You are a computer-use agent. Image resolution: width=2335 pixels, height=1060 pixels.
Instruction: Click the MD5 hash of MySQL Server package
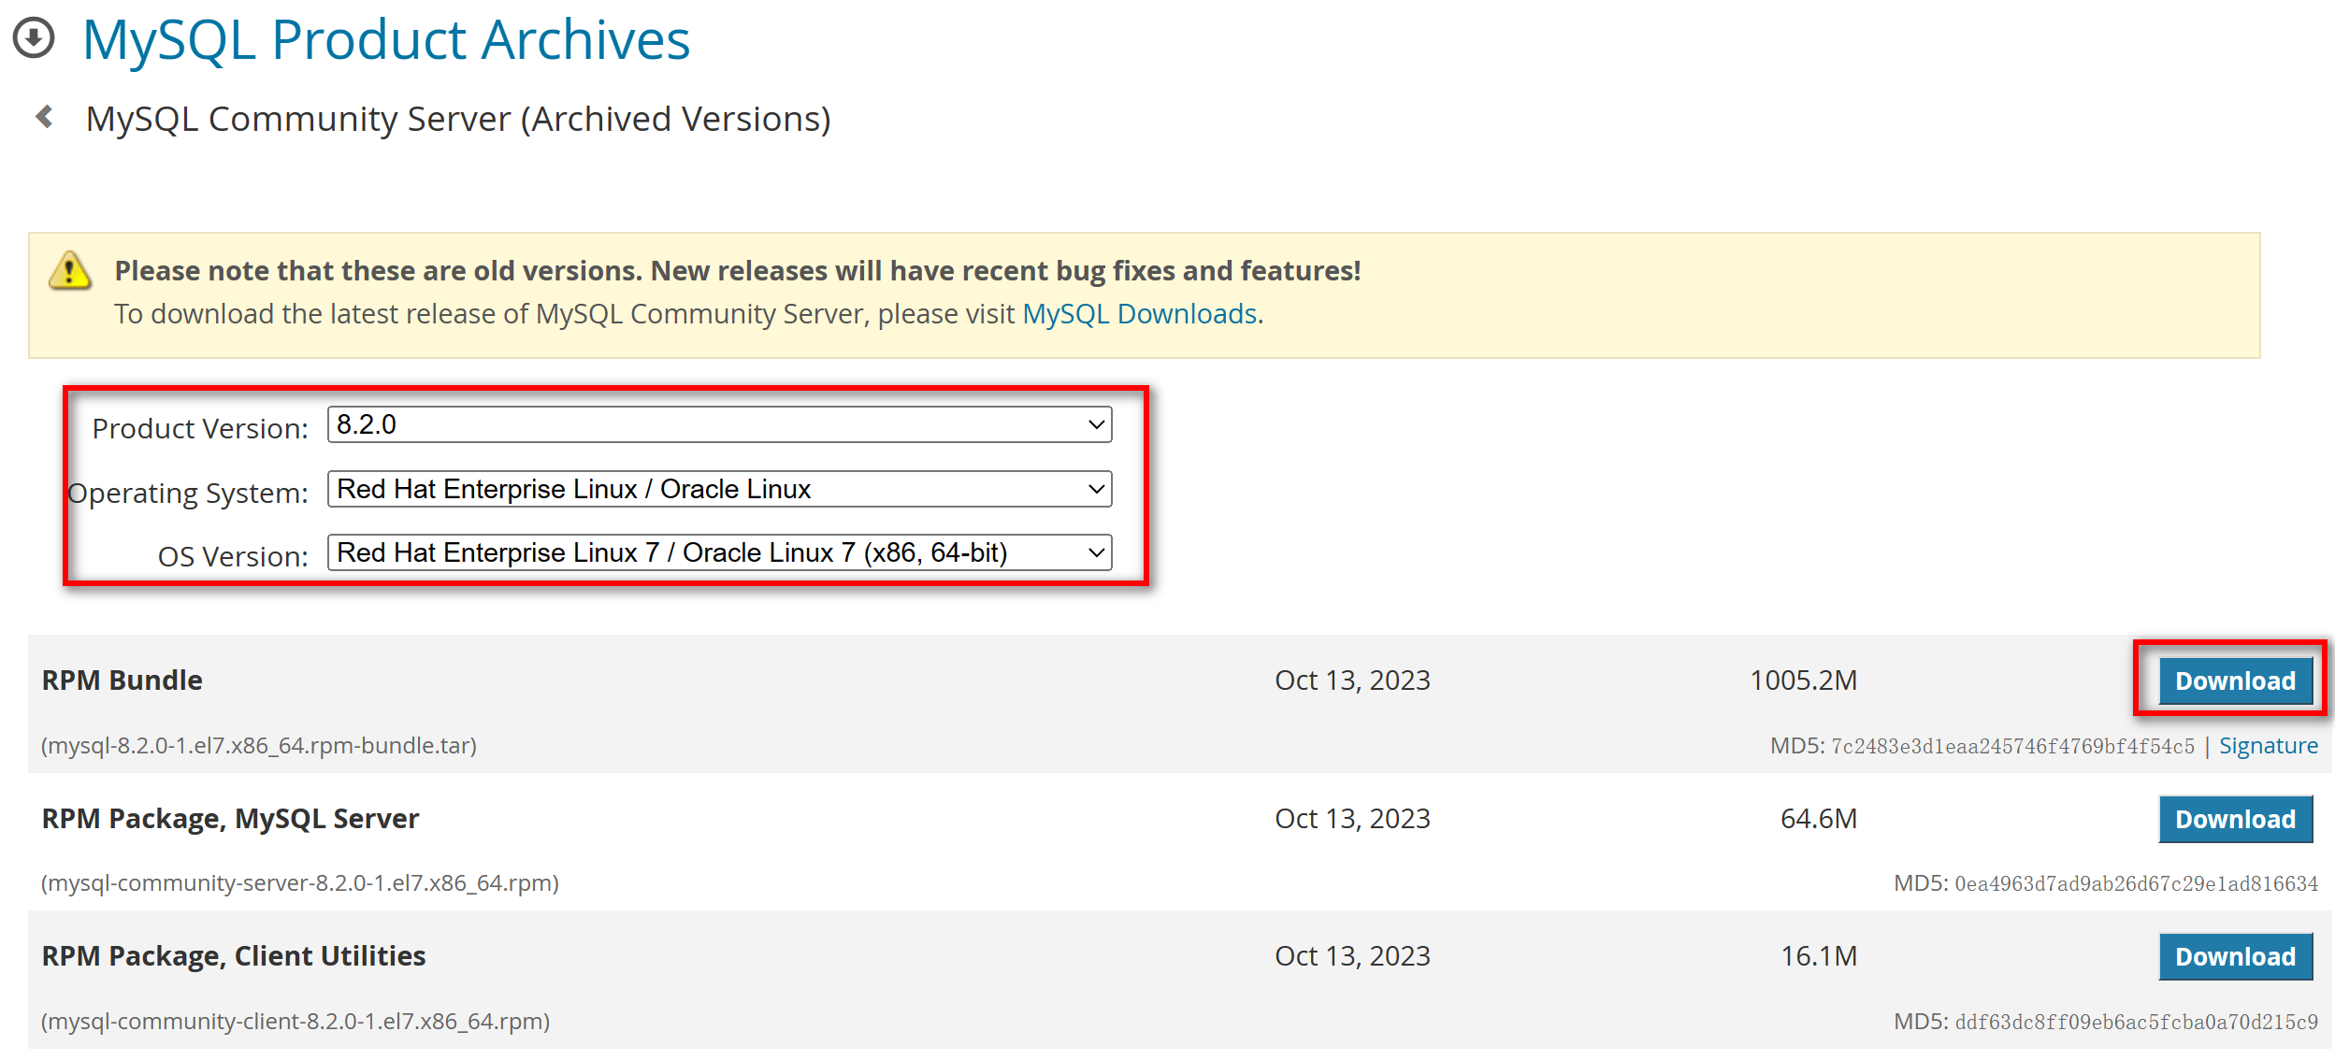2136,883
